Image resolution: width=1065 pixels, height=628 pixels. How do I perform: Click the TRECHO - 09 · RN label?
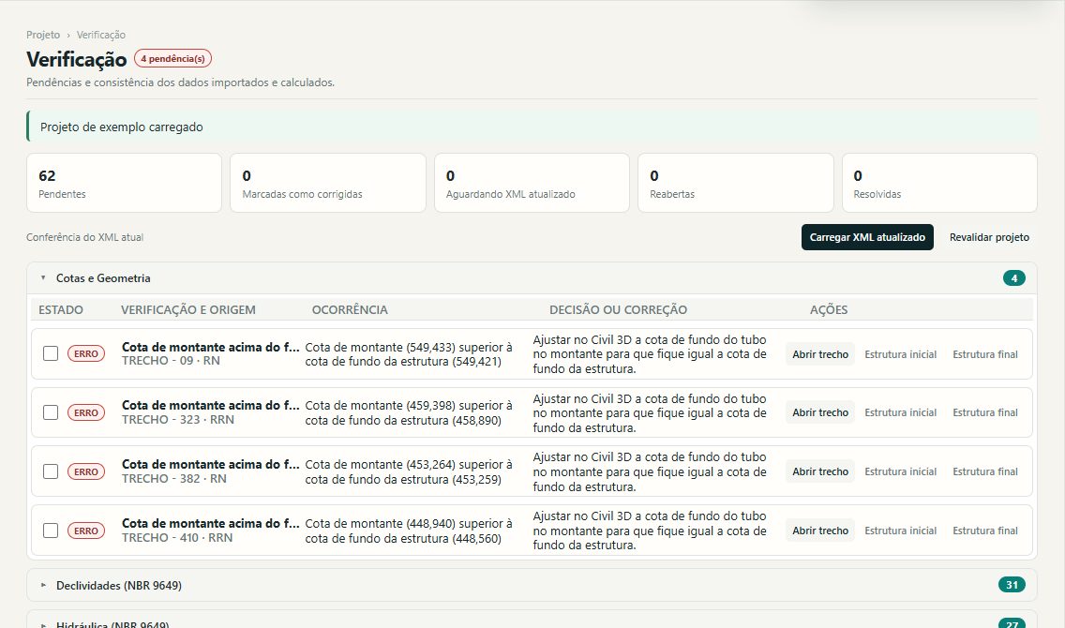point(172,361)
